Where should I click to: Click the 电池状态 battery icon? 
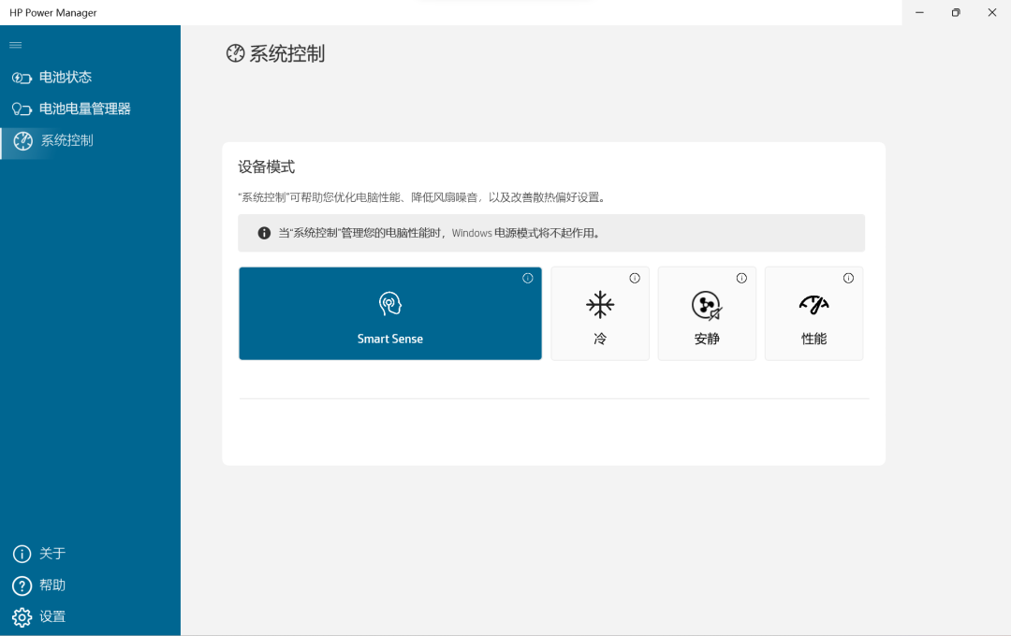pyautogui.click(x=22, y=78)
